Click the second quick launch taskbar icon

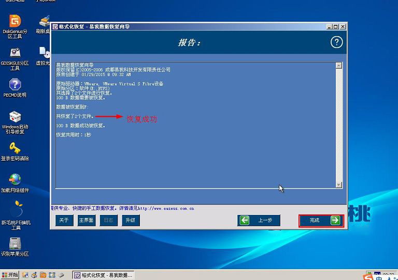[x=34, y=275]
